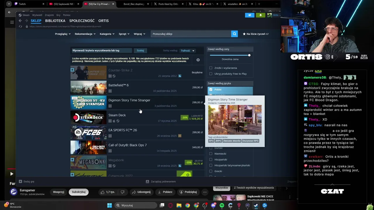Tick the Hiszpański language checkbox
This screenshot has height=210, width=374.
point(211,160)
